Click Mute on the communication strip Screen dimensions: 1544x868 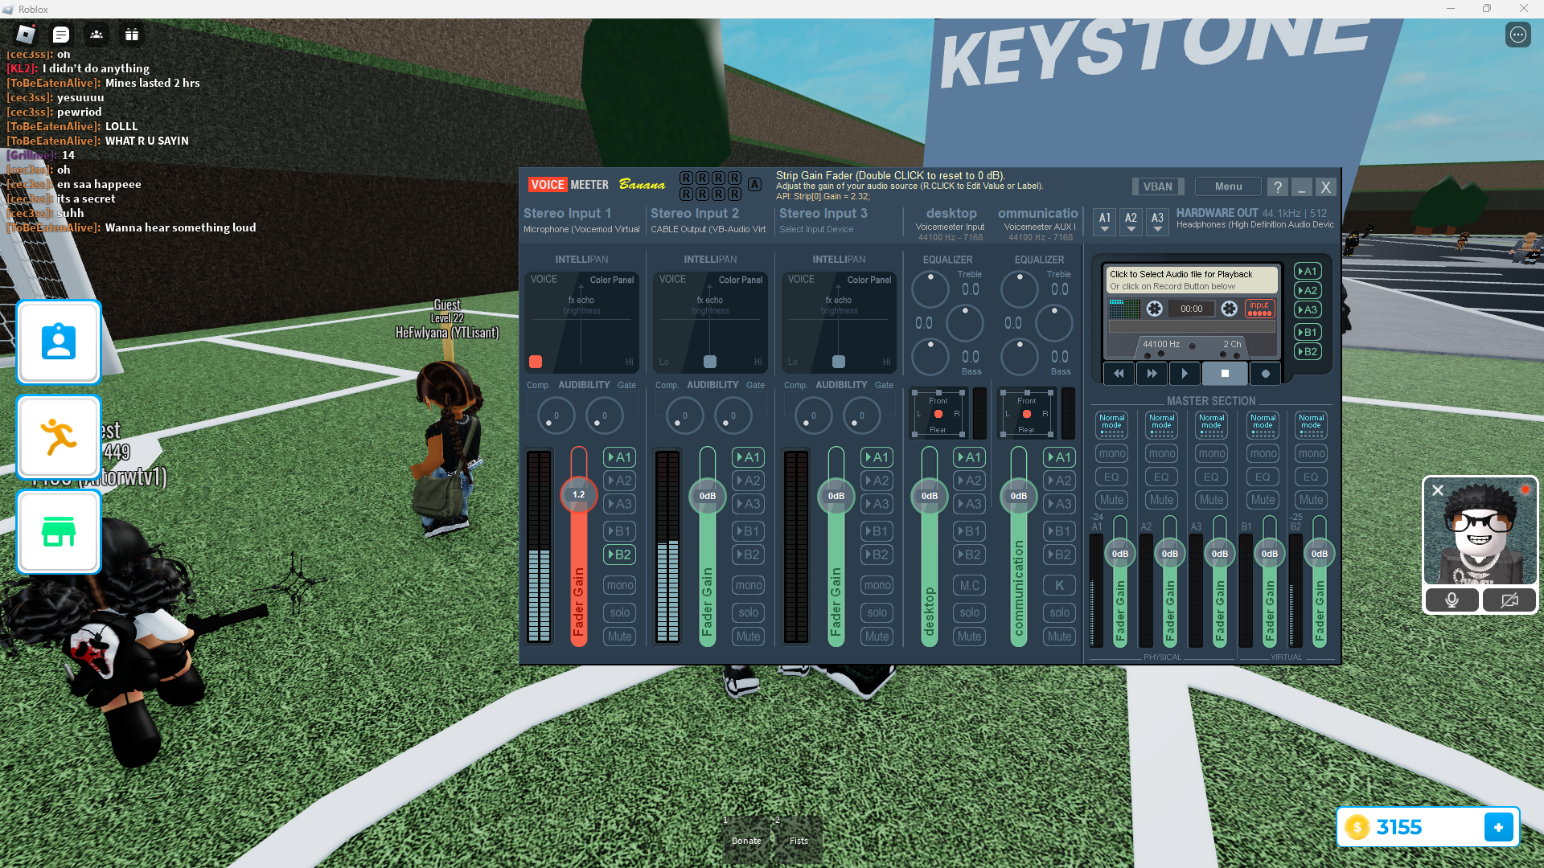click(1059, 637)
